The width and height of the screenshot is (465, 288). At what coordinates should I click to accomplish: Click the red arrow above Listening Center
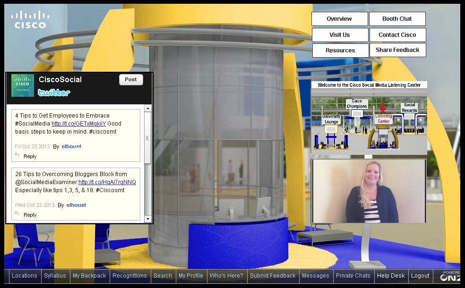click(383, 108)
